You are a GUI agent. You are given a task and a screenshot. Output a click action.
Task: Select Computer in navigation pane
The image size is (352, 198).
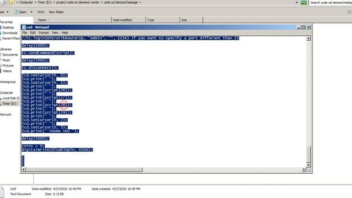(7, 93)
